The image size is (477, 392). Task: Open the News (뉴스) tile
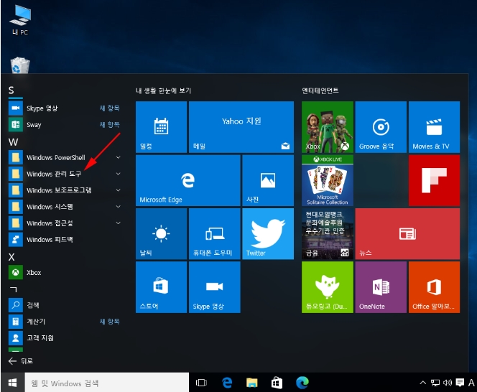tap(407, 234)
